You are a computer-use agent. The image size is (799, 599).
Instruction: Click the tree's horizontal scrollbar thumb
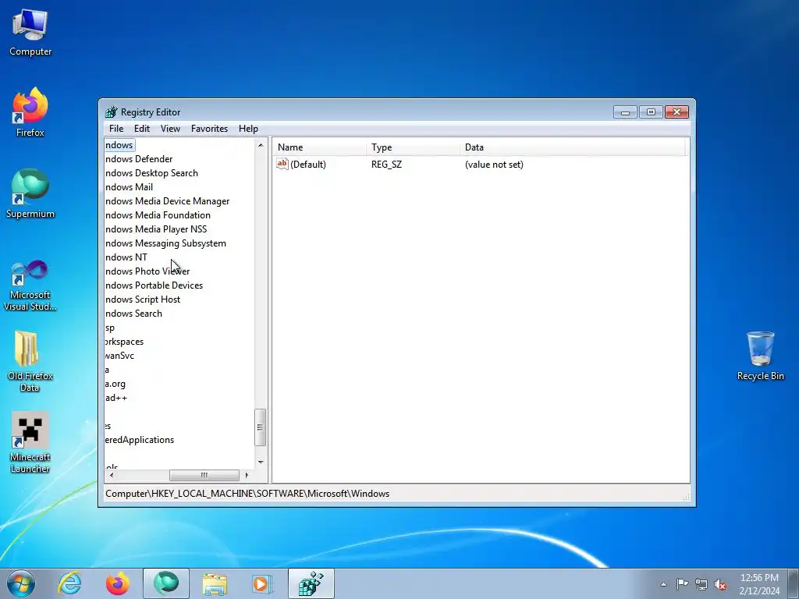pyautogui.click(x=204, y=475)
